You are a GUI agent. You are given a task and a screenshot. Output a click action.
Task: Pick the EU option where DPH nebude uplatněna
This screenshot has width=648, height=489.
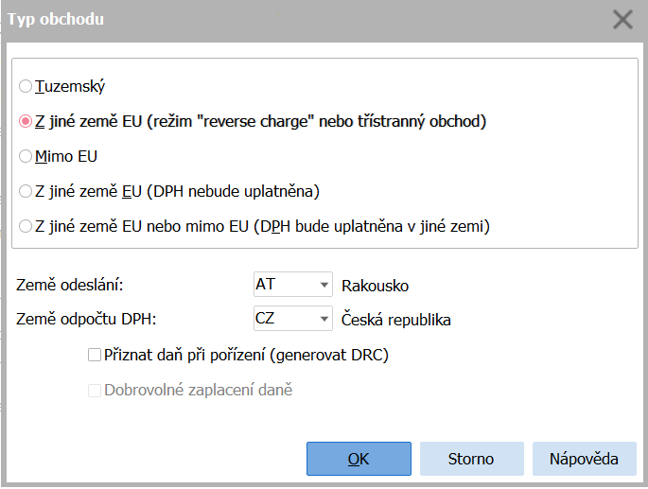point(26,191)
